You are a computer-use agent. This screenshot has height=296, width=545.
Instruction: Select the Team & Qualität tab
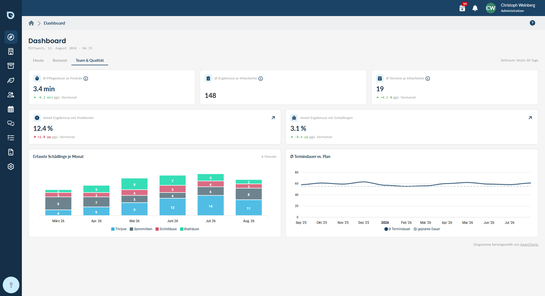click(x=90, y=60)
